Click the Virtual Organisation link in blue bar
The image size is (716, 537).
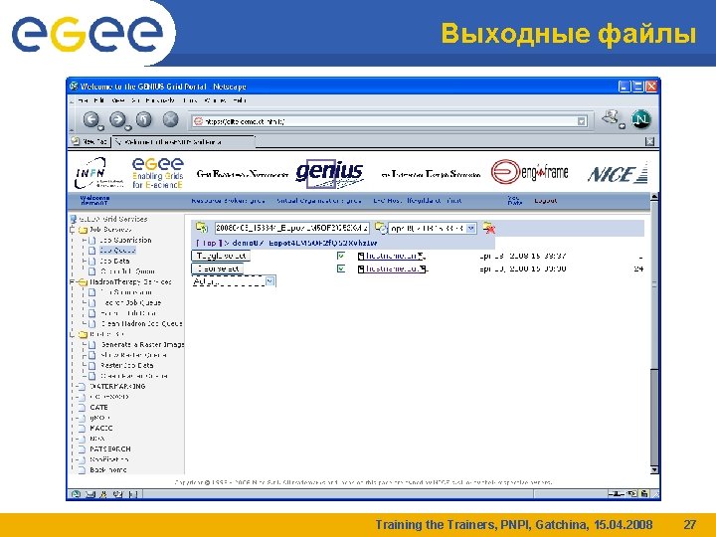tap(319, 201)
